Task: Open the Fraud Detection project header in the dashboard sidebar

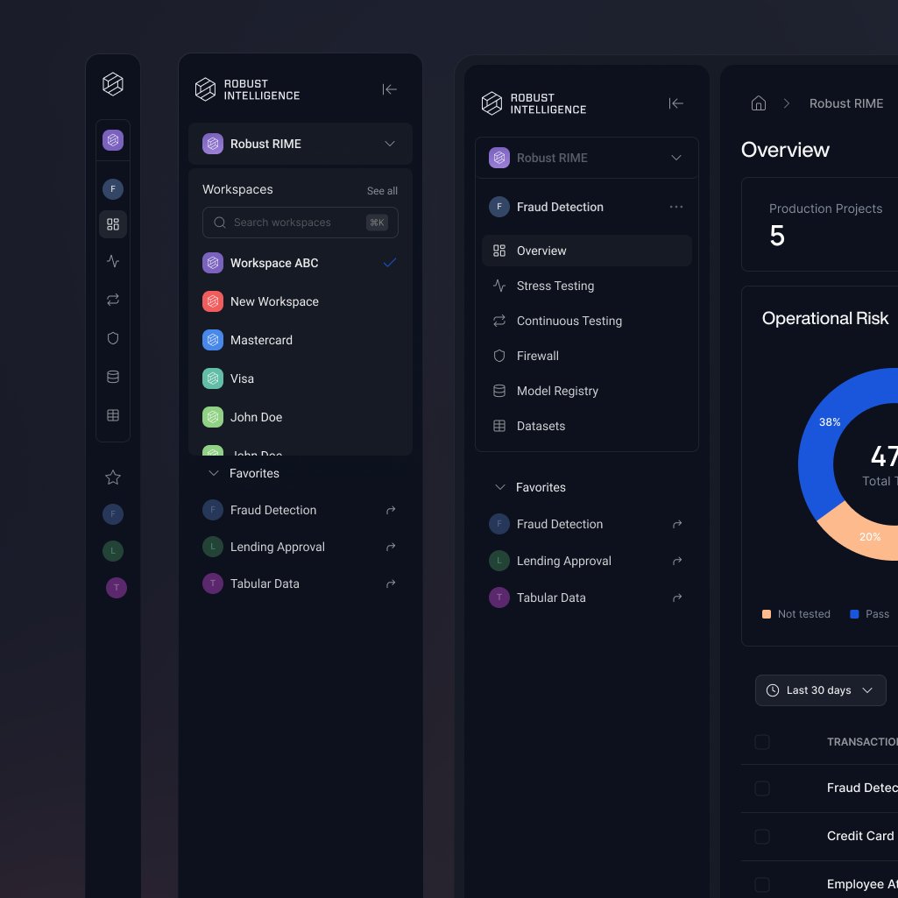Action: click(586, 207)
